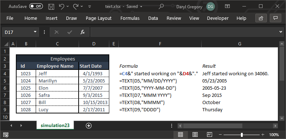Click horizontal scrollbar right arrow
Viewport: 286px width, 139px height.
[276, 126]
